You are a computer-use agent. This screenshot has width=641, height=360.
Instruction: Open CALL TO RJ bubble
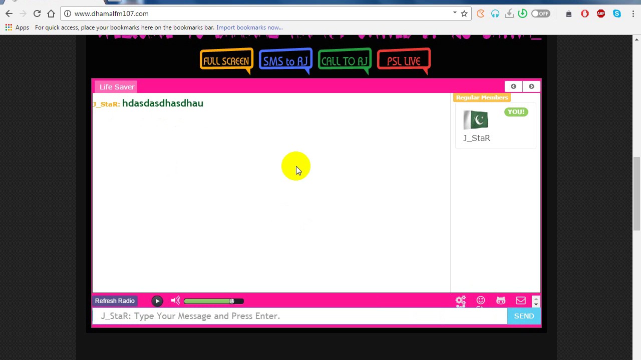point(345,61)
